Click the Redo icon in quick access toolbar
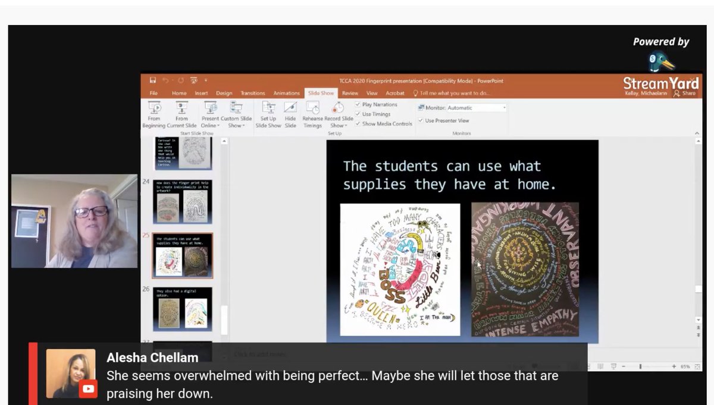Image resolution: width=714 pixels, height=405 pixels. (x=181, y=80)
